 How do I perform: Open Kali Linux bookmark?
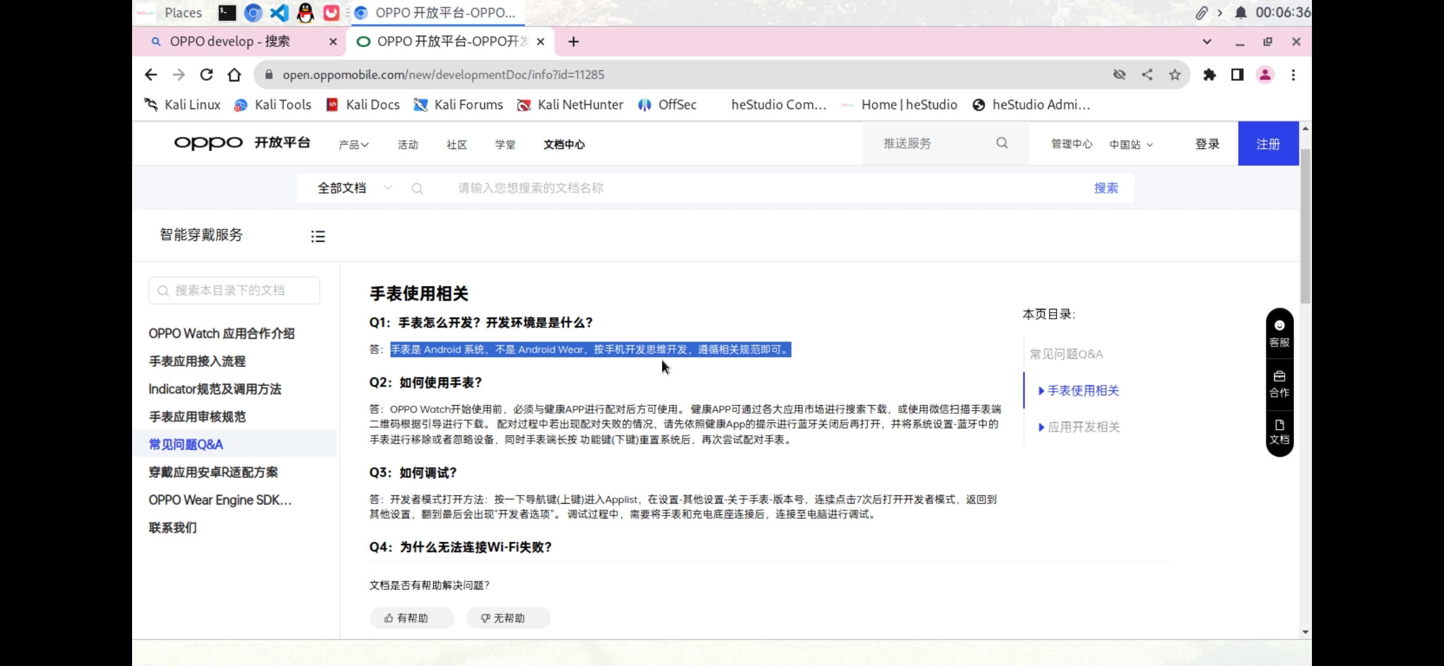click(182, 105)
